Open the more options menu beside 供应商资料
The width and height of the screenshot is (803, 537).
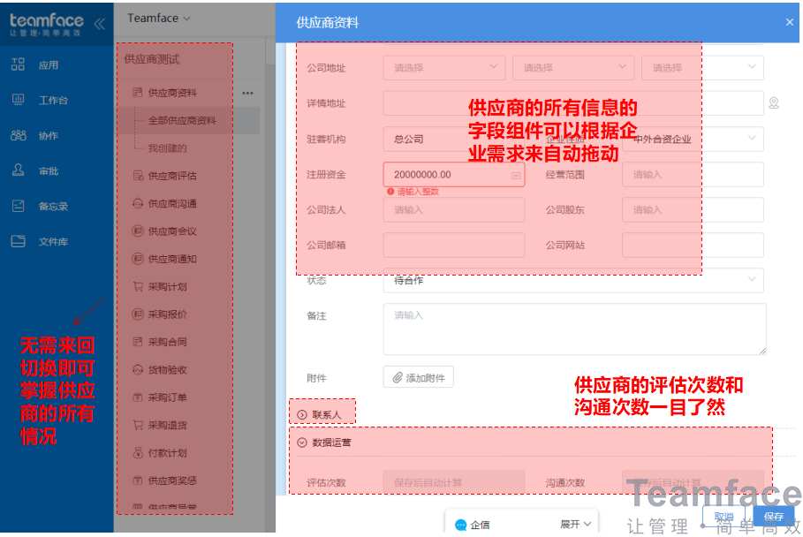point(247,92)
